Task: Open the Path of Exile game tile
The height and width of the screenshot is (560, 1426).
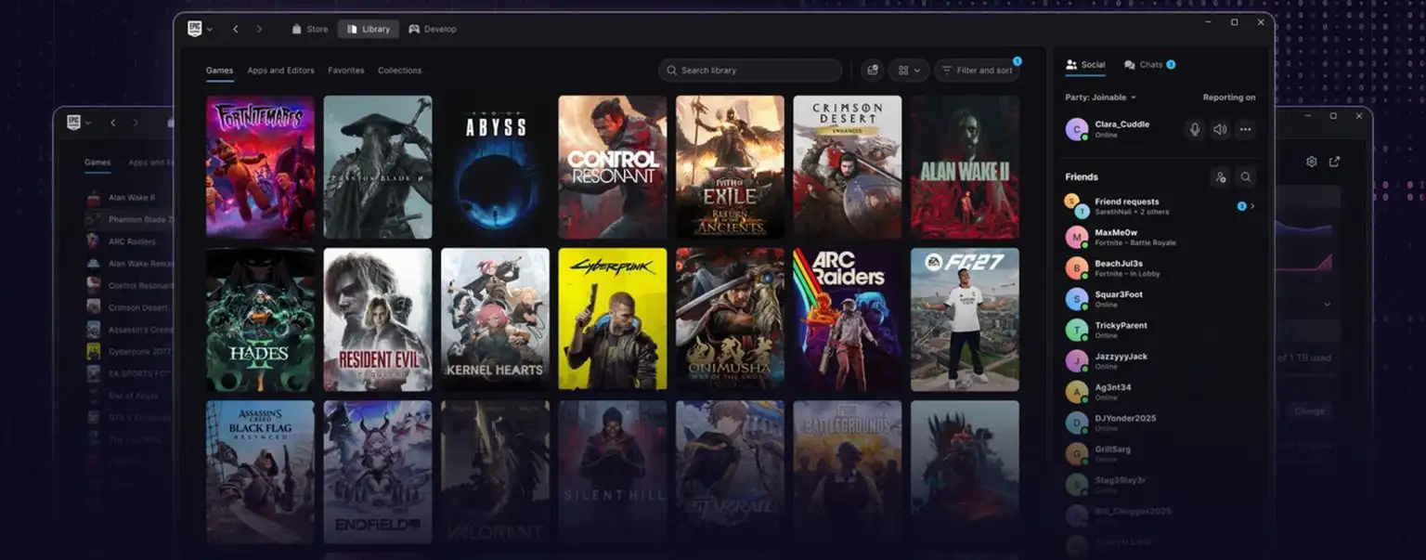Action: 730,167
